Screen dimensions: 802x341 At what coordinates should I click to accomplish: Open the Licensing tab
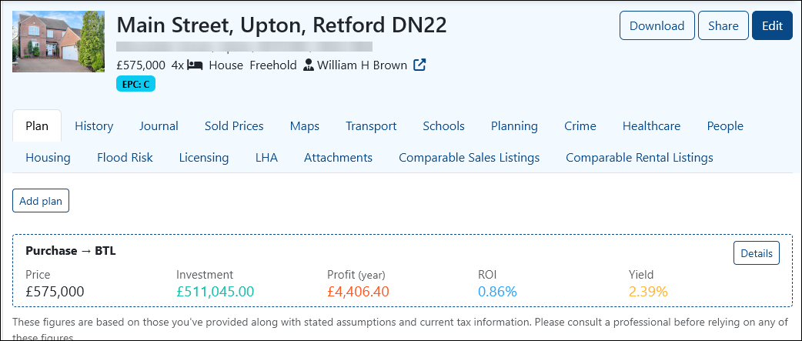(x=203, y=158)
